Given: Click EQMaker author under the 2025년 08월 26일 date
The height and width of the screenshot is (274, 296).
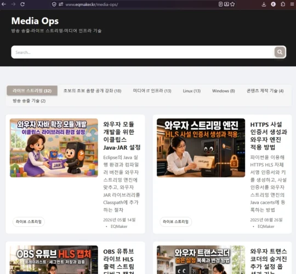Looking at the screenshot, I should point(266,226).
